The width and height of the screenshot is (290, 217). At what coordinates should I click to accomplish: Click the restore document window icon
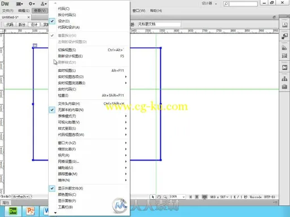point(274,17)
